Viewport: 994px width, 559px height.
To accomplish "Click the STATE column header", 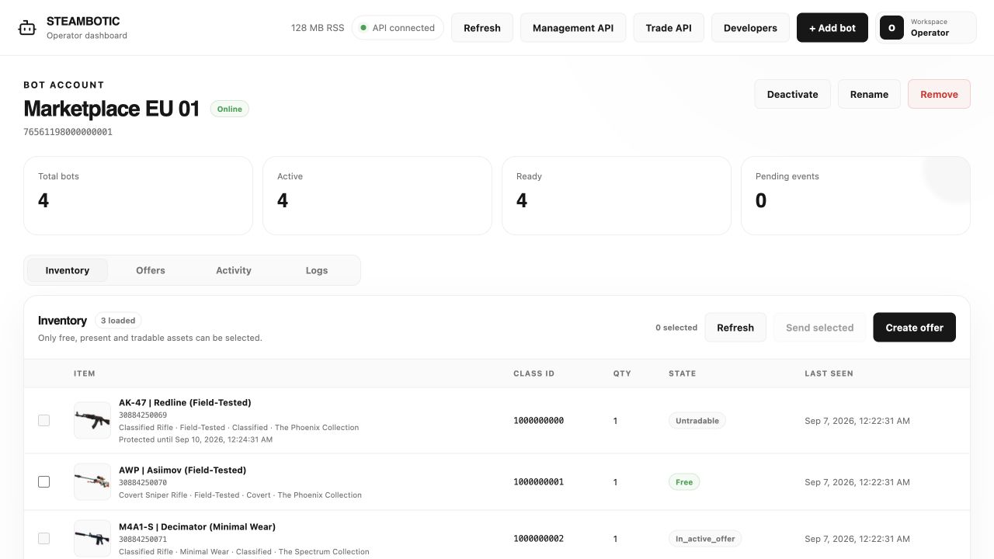I will (x=683, y=373).
